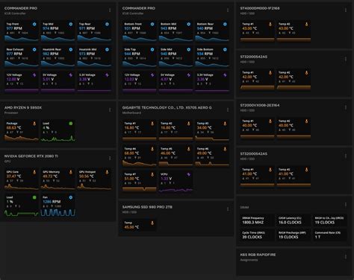Click the green load icon on GPU Load tile
Image resolution: width=354 pixels, height=280 pixels.
point(34,197)
